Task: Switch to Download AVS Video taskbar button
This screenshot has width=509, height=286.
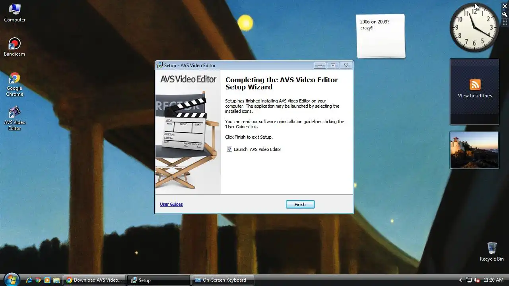Action: tap(94, 280)
